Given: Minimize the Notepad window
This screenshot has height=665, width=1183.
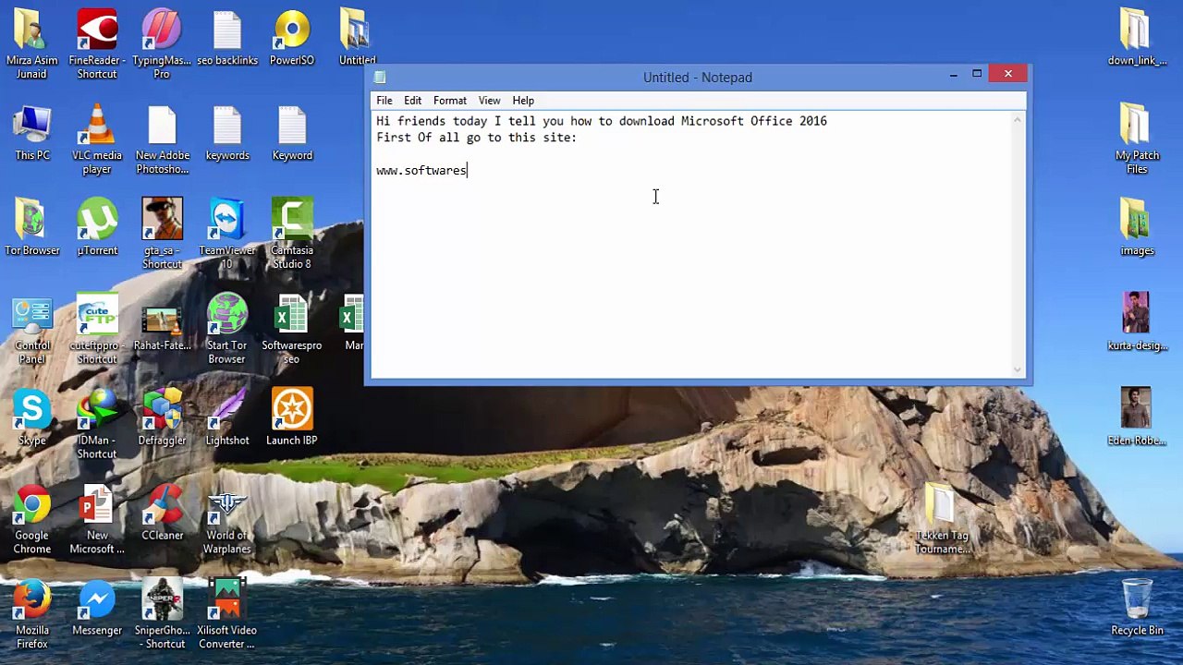Looking at the screenshot, I should pyautogui.click(x=954, y=75).
